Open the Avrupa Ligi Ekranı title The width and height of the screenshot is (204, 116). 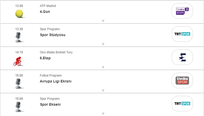[x=56, y=81]
